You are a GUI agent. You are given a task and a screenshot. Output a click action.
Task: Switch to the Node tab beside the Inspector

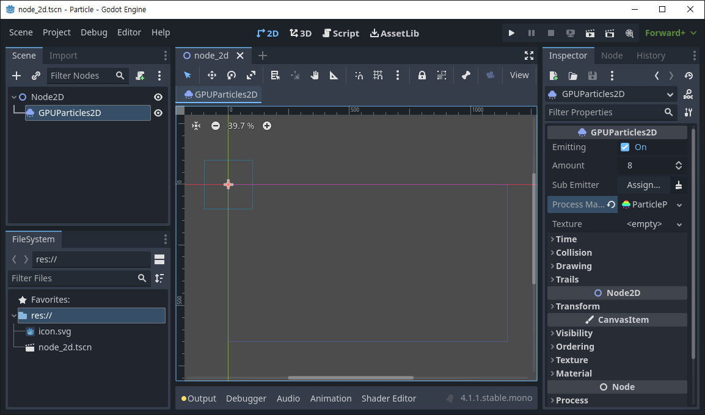tap(612, 56)
